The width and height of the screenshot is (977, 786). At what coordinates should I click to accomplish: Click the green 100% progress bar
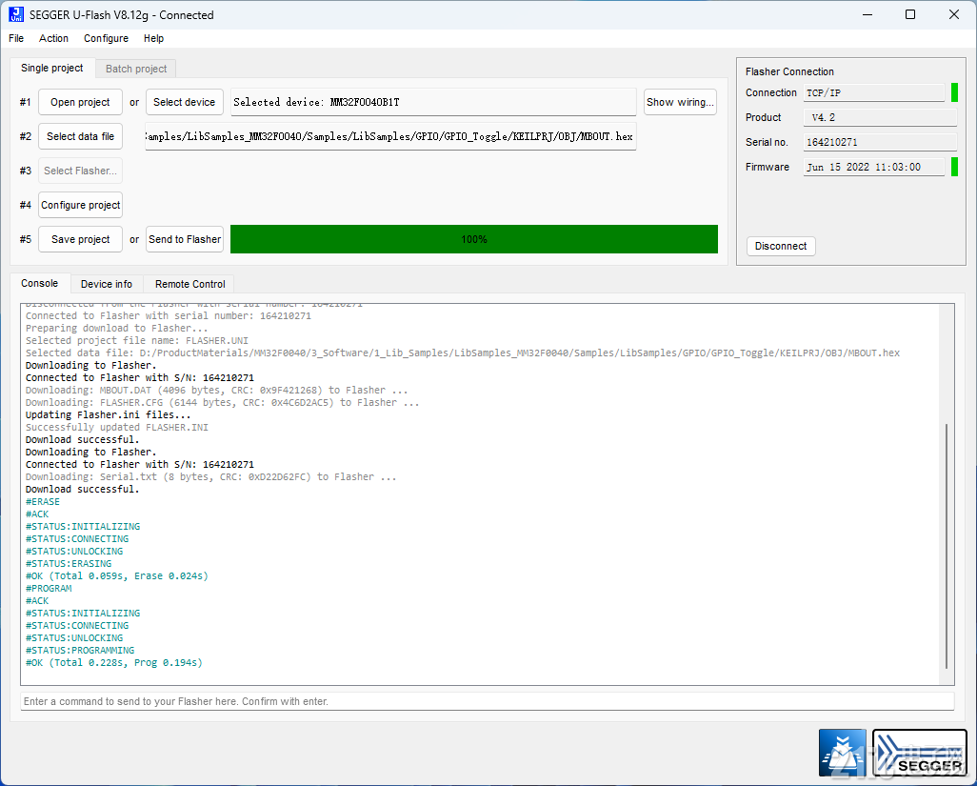[x=474, y=239]
